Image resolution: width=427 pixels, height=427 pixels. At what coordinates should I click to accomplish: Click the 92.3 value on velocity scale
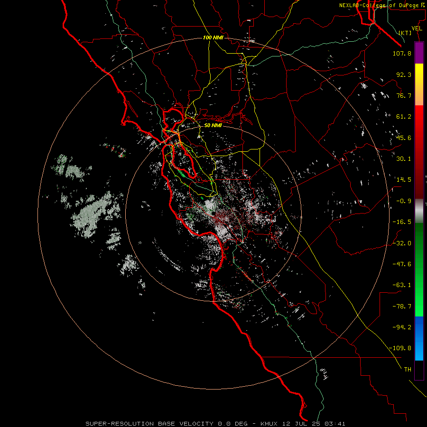pyautogui.click(x=404, y=74)
